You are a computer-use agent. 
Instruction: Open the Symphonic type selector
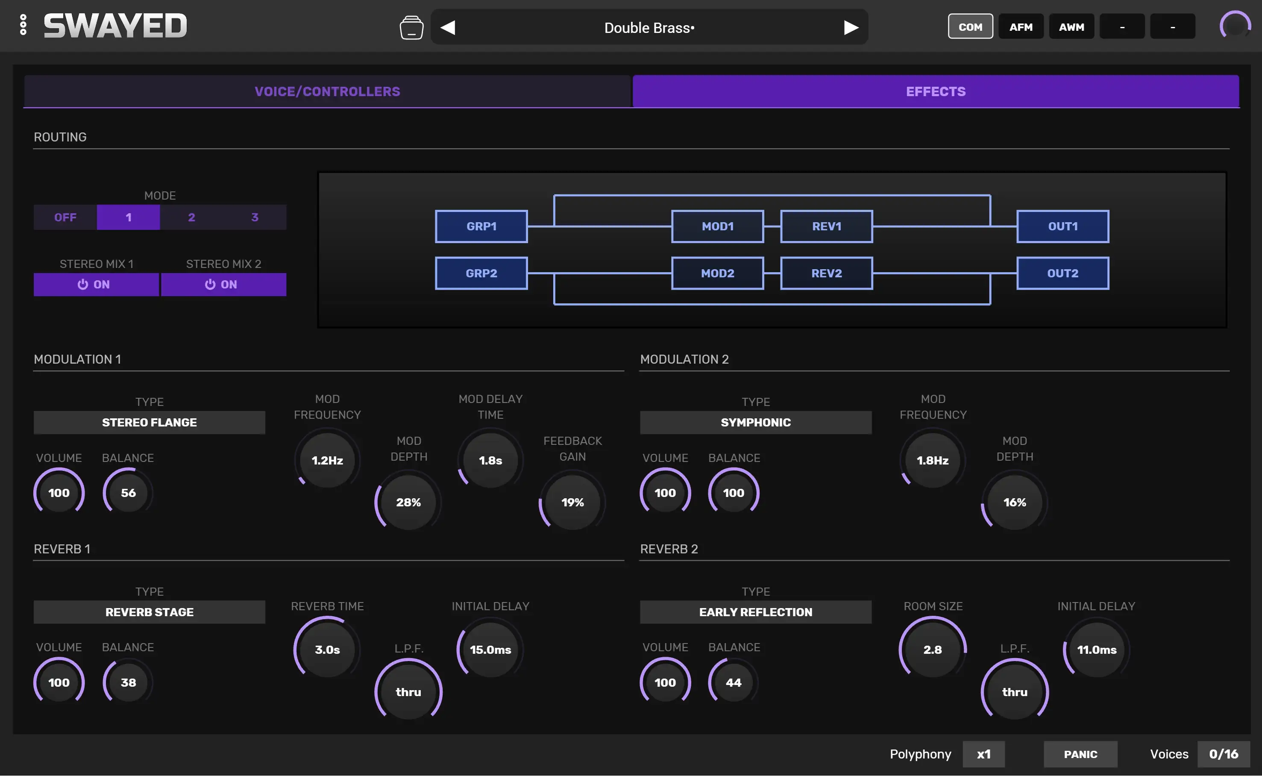pyautogui.click(x=755, y=422)
